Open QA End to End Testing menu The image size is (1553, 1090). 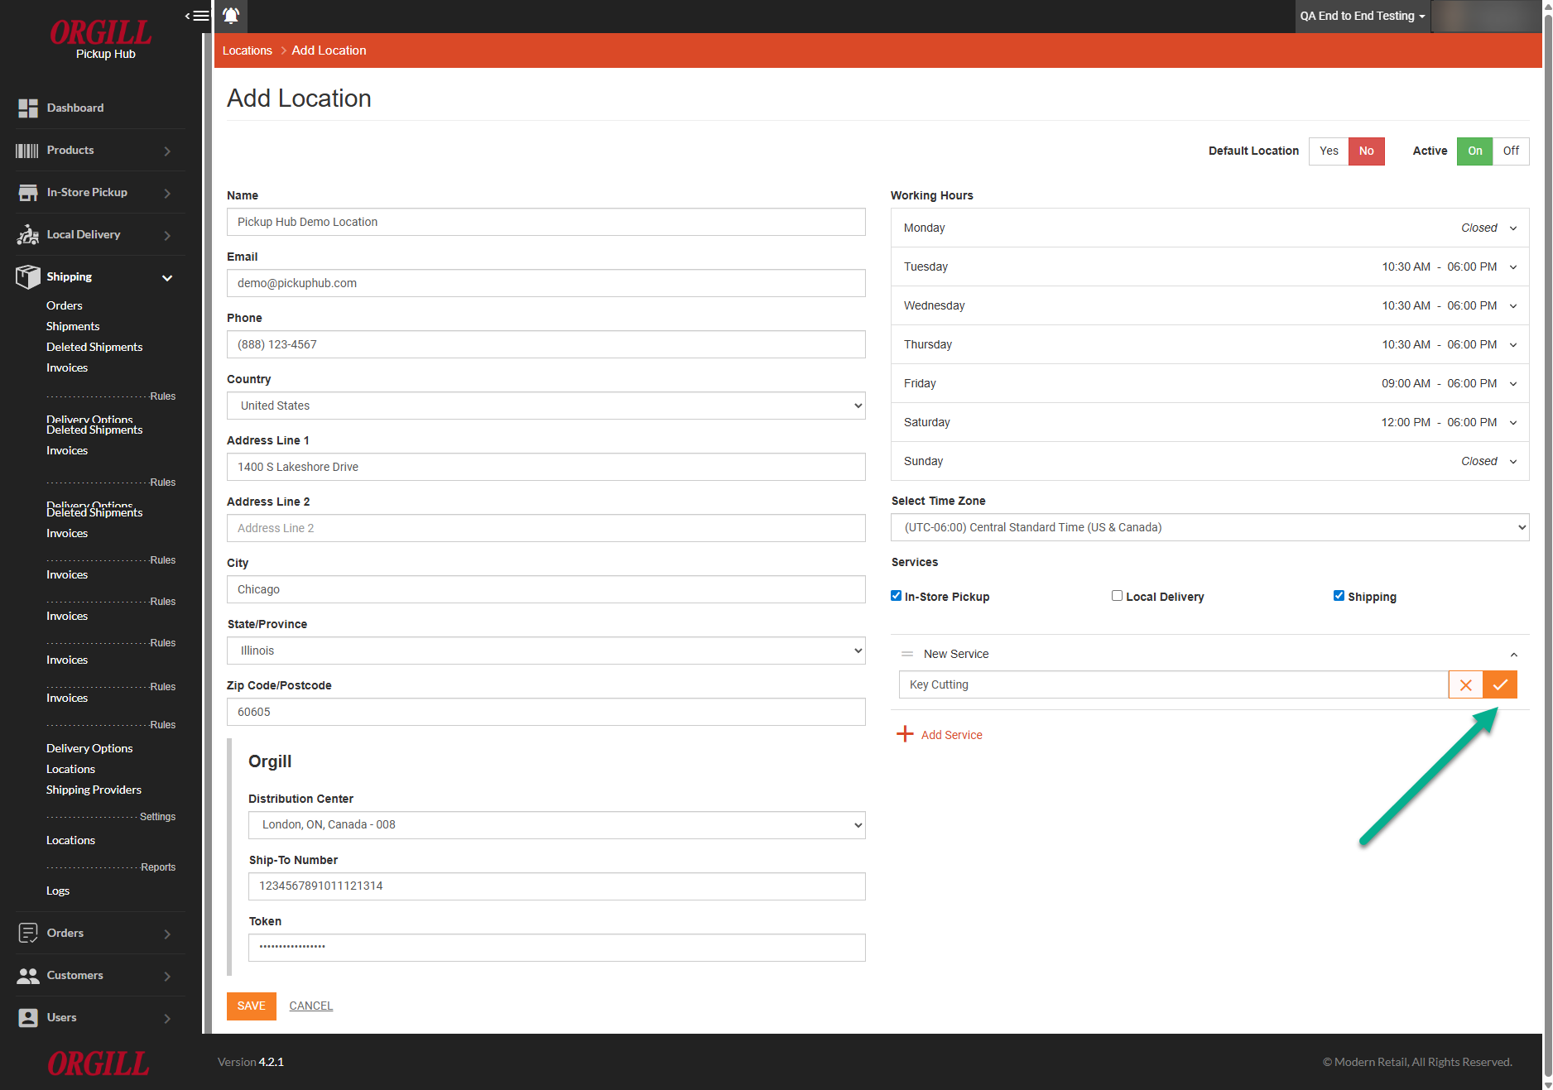pyautogui.click(x=1363, y=16)
